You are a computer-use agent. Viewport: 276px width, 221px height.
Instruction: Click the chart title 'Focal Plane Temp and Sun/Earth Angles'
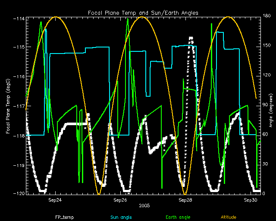tap(143, 13)
